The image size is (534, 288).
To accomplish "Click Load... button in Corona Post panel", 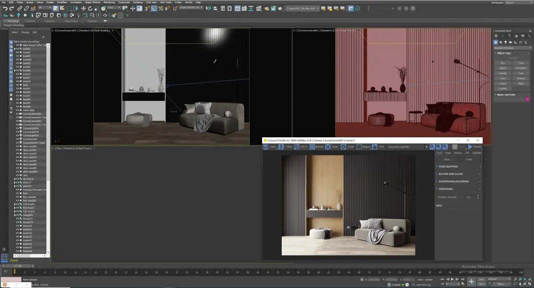I will [x=469, y=159].
